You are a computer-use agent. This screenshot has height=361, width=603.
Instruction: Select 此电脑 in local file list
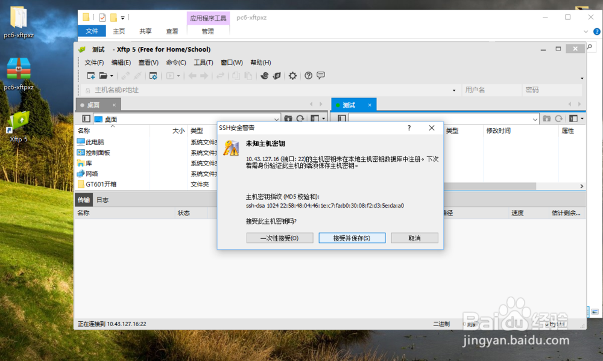[x=91, y=142]
